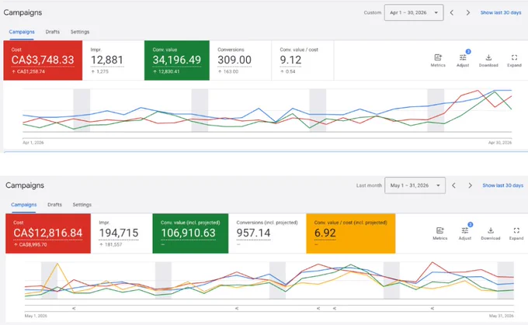Download May campaign chart

click(491, 233)
